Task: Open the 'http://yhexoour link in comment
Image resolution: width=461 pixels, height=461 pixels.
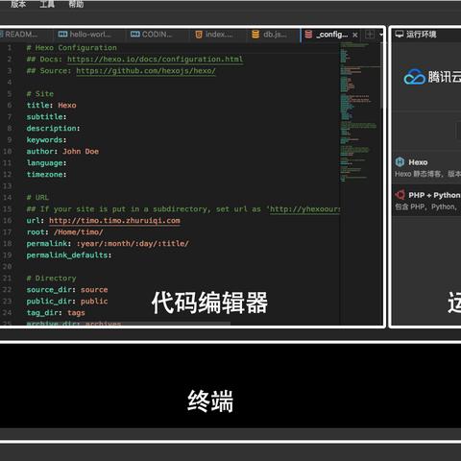Action: point(304,209)
